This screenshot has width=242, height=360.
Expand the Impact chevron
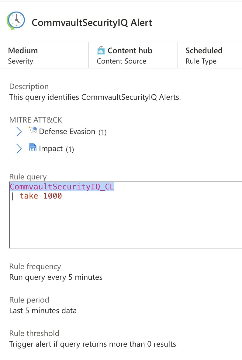point(19,149)
